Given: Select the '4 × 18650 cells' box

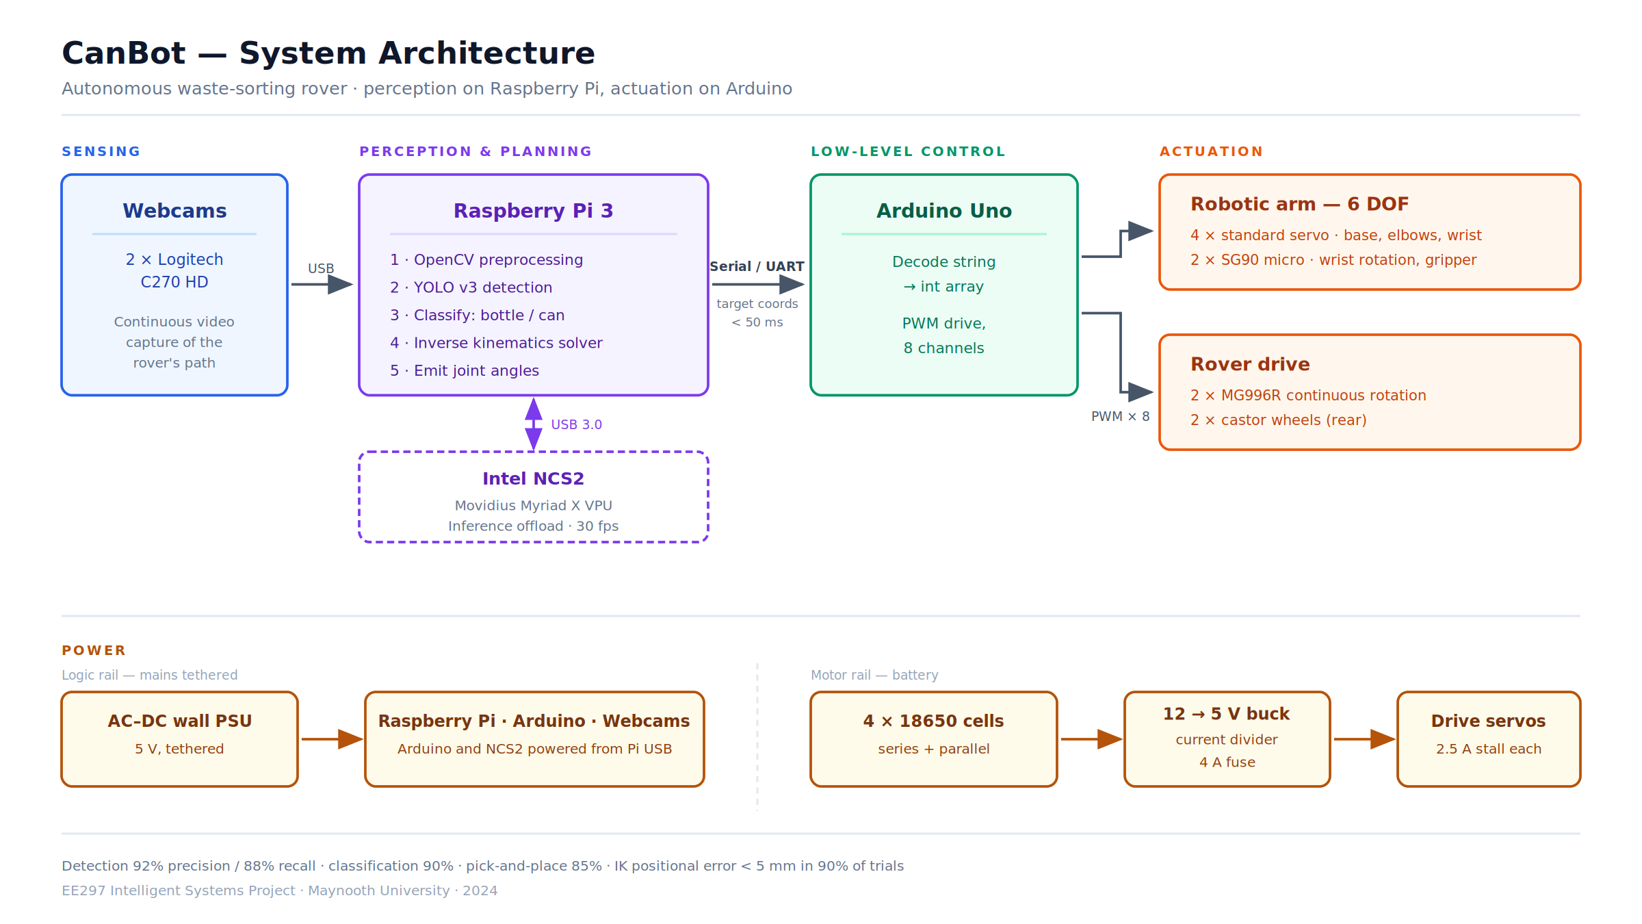Looking at the screenshot, I should (x=934, y=739).
